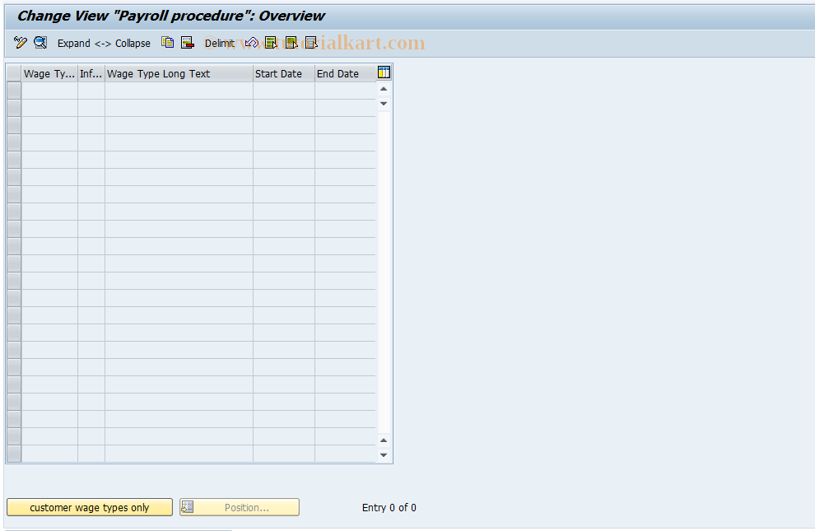Click the Deselect All icon
Screen dimensions: 815x531
click(311, 43)
